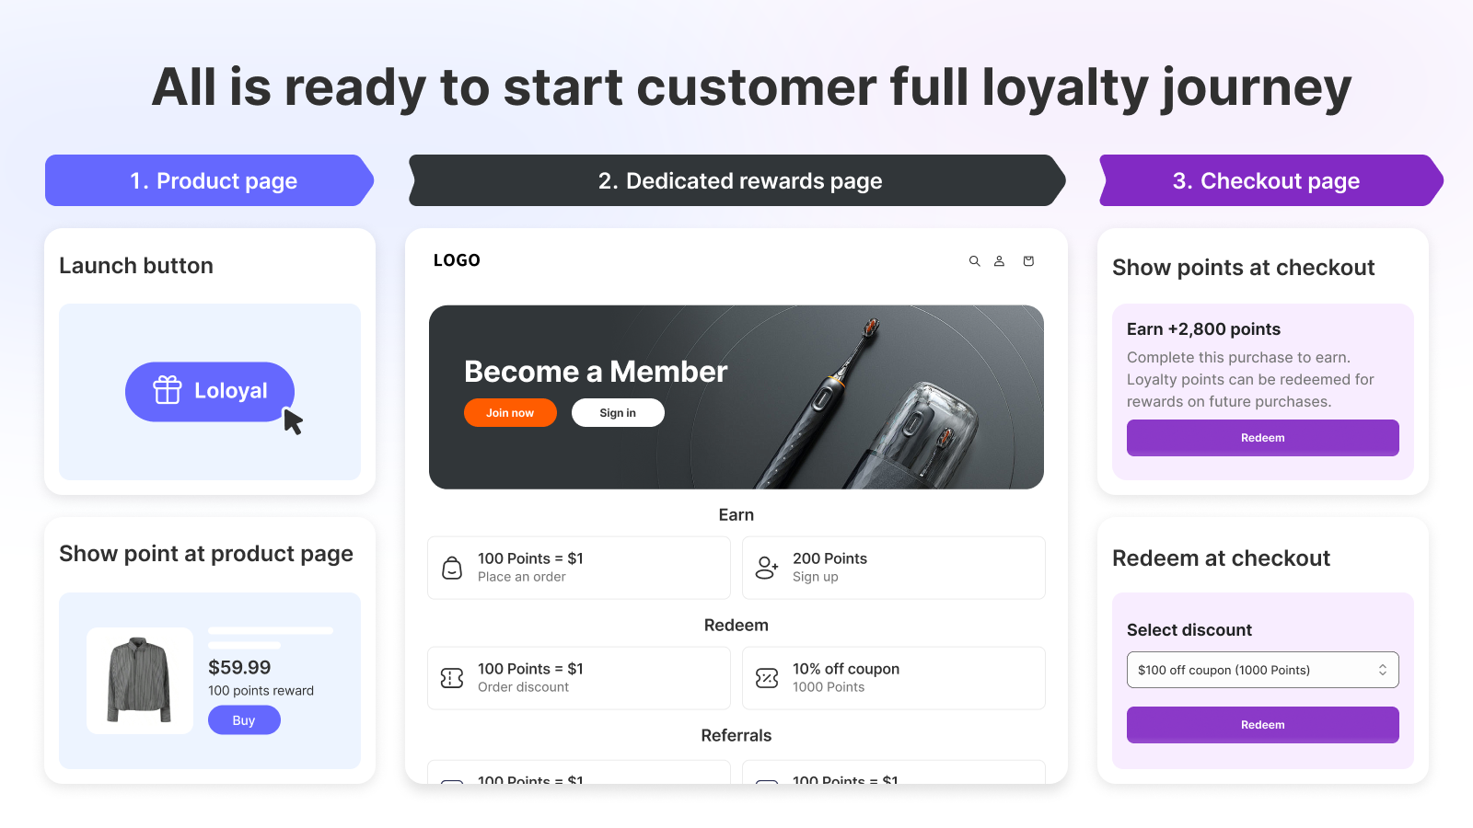Open the shopping cart icon in the header
The width and height of the screenshot is (1473, 828).
point(1028,261)
